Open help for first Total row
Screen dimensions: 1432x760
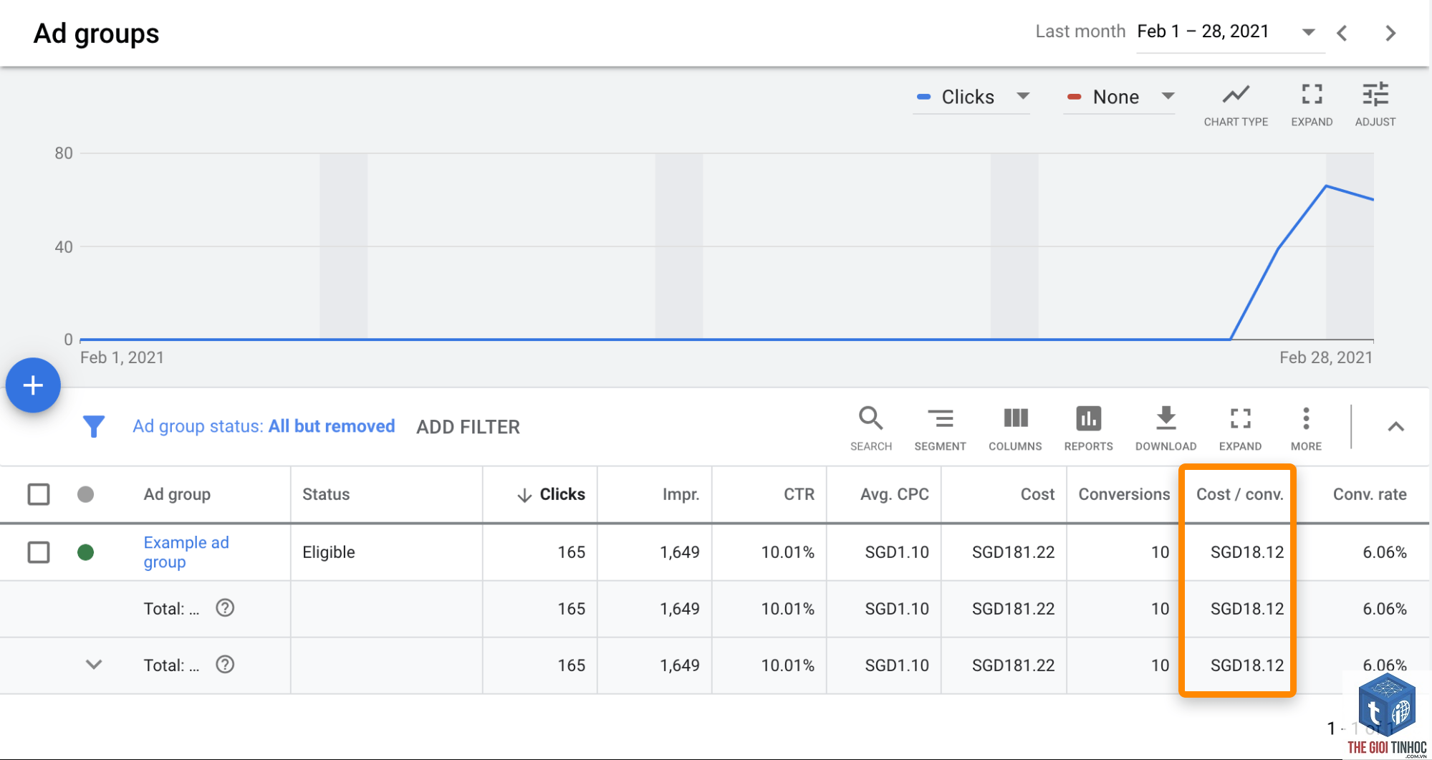[x=225, y=608]
